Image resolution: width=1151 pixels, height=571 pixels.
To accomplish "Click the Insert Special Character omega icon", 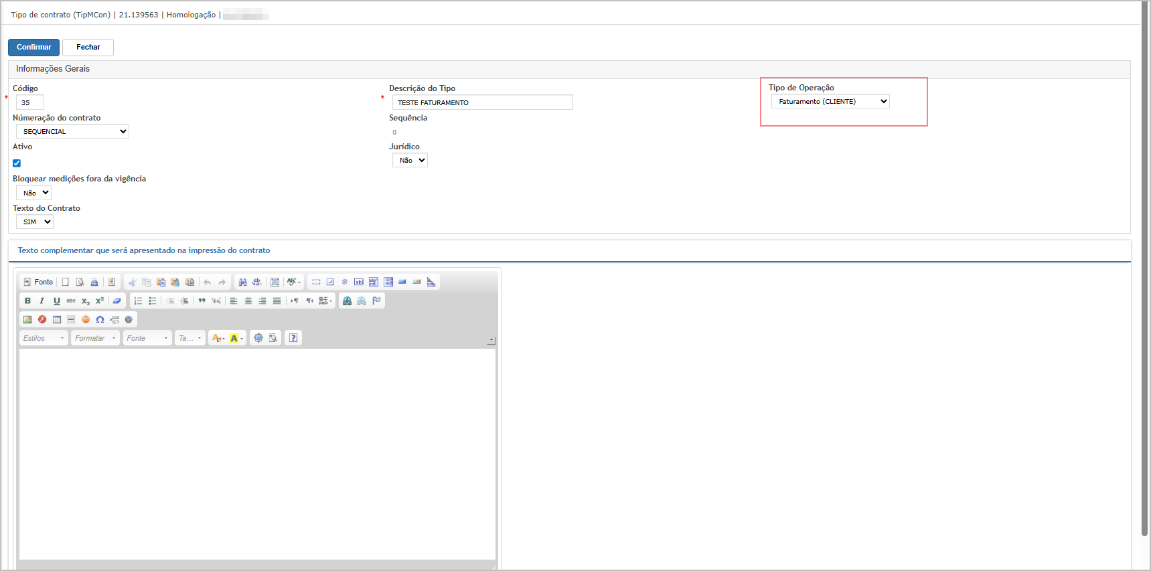I will tap(100, 319).
